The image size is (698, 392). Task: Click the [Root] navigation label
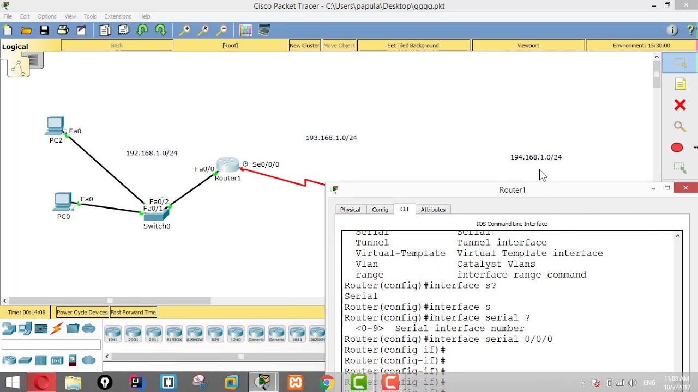pyautogui.click(x=230, y=46)
